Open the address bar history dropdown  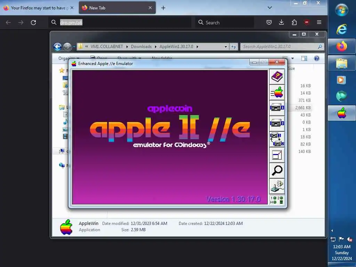[225, 47]
